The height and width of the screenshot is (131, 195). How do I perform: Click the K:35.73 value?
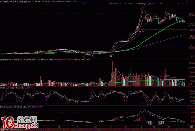(x=13, y=88)
